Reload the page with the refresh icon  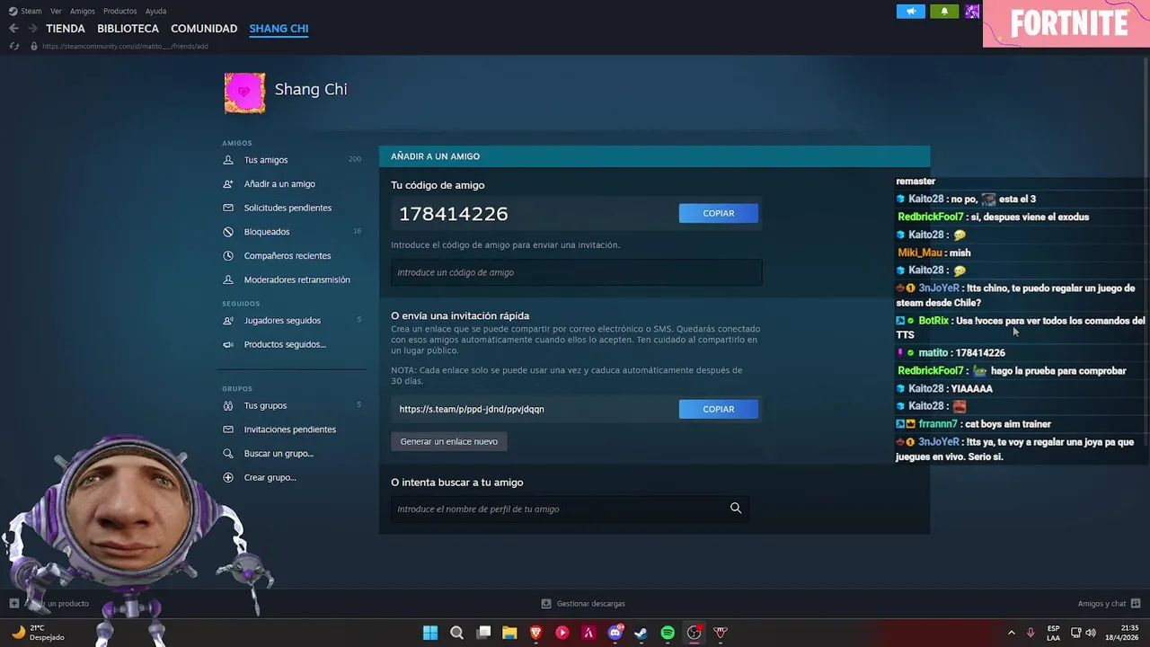pyautogui.click(x=13, y=46)
